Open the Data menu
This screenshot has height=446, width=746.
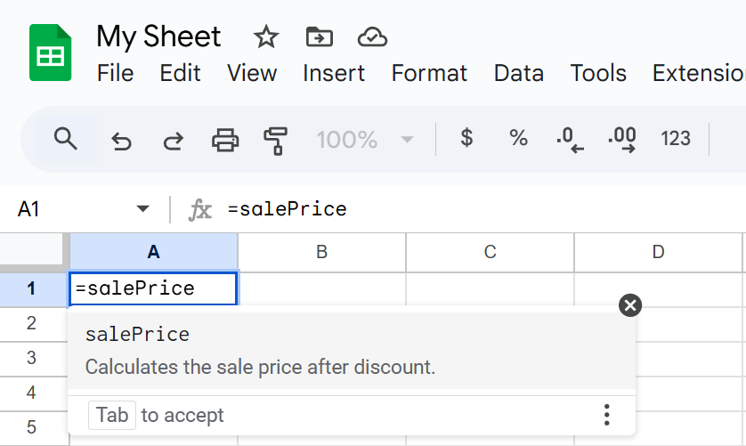(x=518, y=73)
